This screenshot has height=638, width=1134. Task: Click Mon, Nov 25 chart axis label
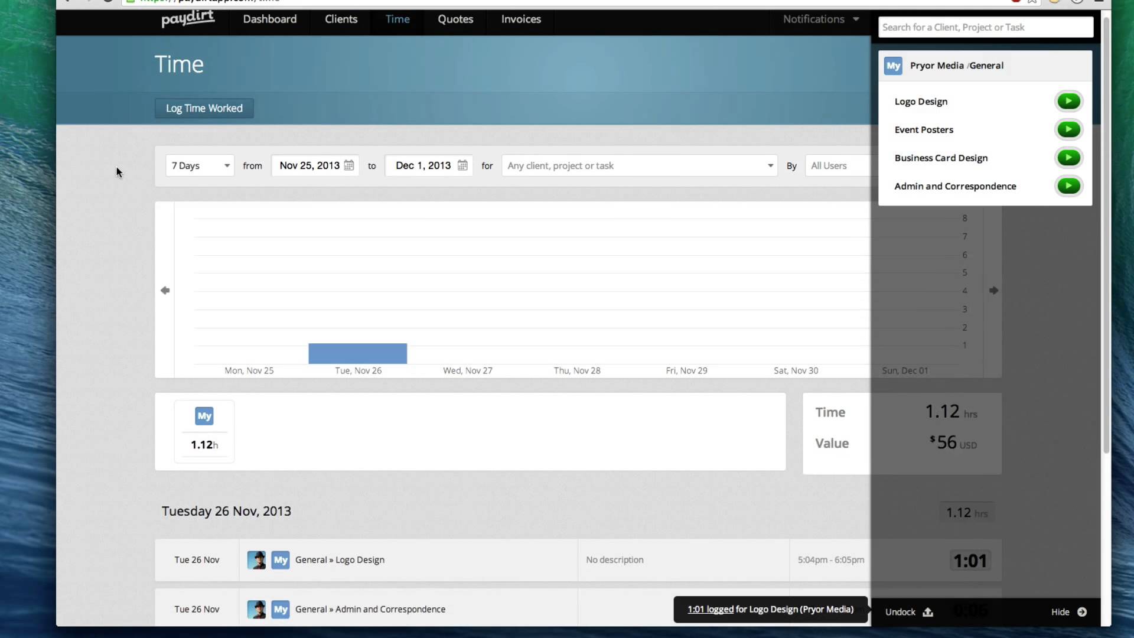[x=249, y=370]
